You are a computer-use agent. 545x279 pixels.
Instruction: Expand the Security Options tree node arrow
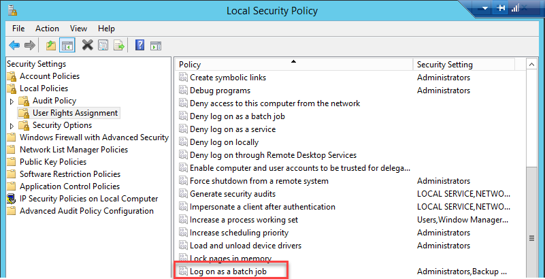[12, 126]
